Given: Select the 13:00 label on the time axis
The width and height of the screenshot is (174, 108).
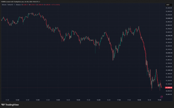Looking at the screenshot, I should point(38,100).
